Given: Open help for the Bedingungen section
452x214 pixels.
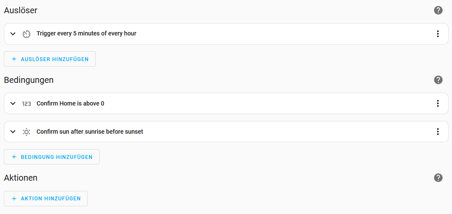Looking at the screenshot, I should click(x=438, y=80).
